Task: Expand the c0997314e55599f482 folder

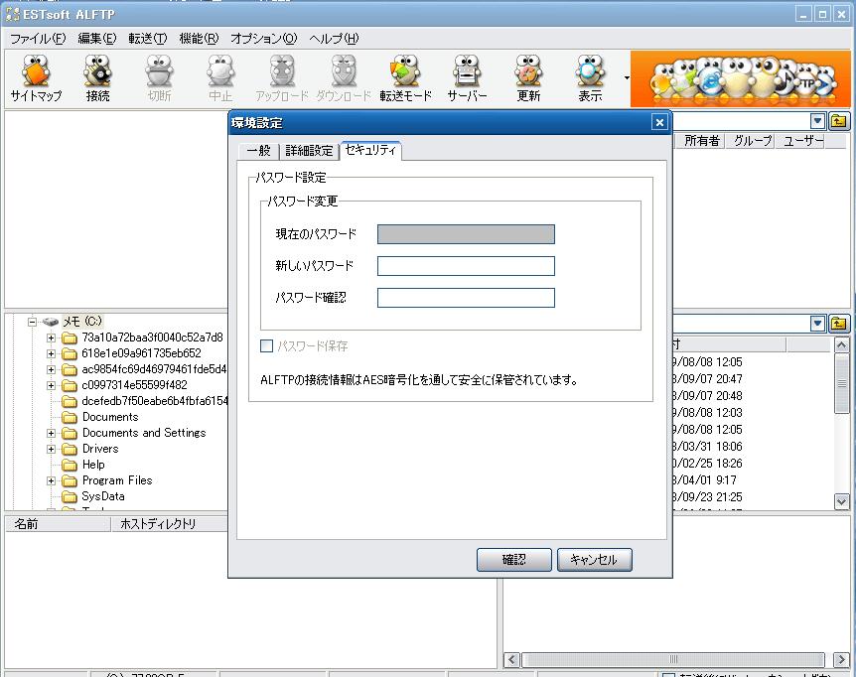Action: click(x=51, y=385)
